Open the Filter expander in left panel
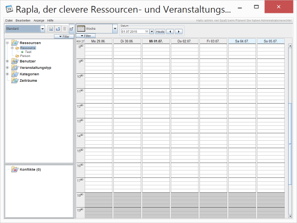This screenshot has width=297, height=223. tap(64, 36)
